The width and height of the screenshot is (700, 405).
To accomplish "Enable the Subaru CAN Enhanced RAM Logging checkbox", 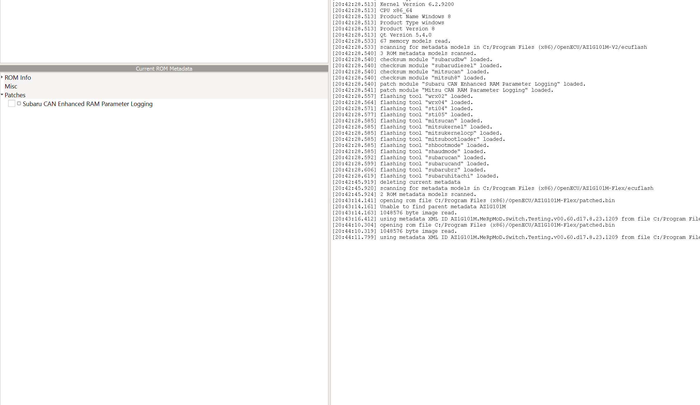I will pos(12,104).
